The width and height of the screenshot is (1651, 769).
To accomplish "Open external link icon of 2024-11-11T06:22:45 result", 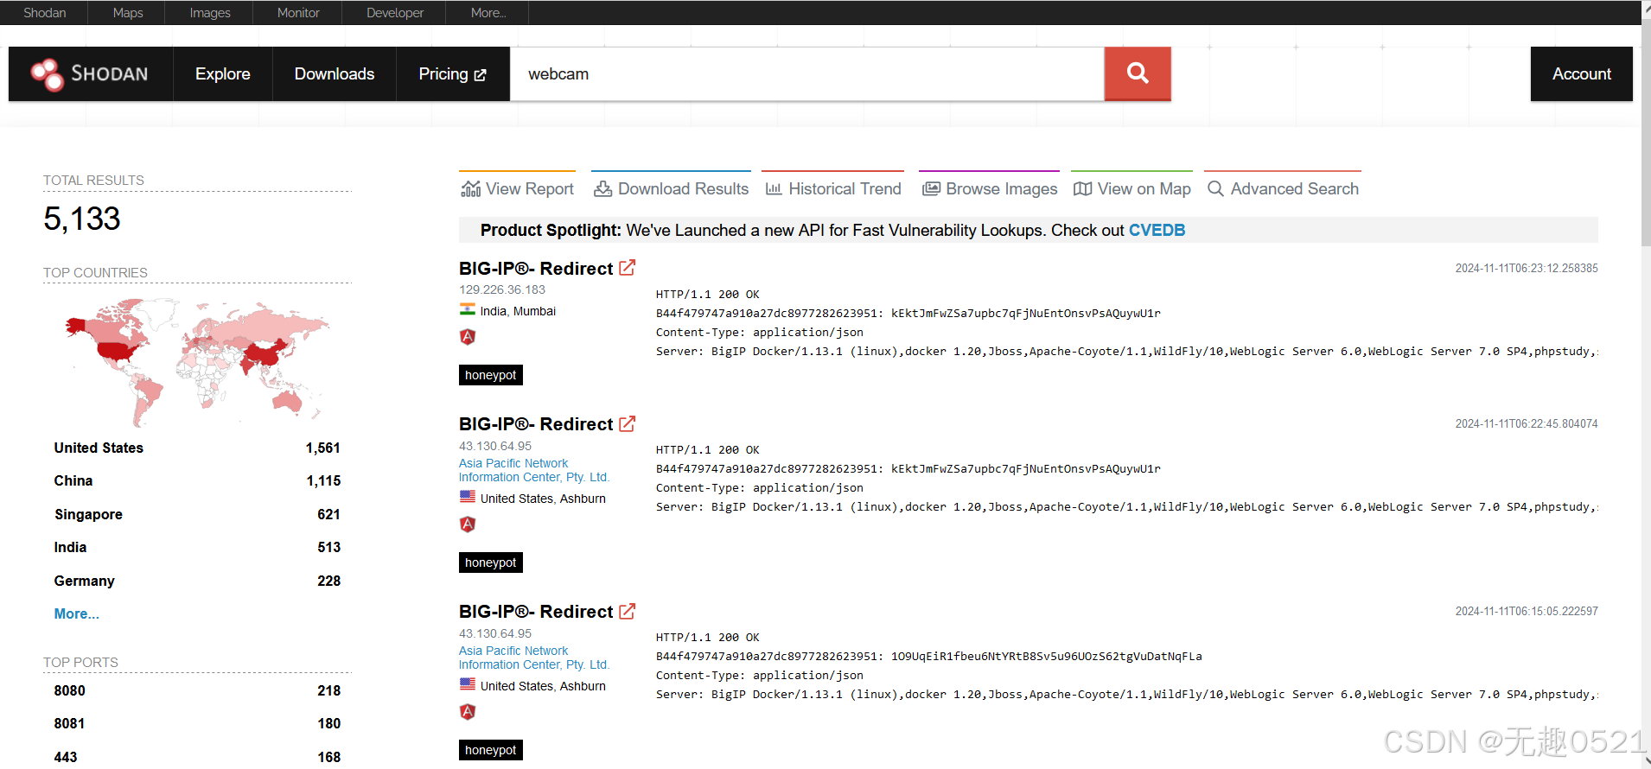I will pyautogui.click(x=628, y=423).
